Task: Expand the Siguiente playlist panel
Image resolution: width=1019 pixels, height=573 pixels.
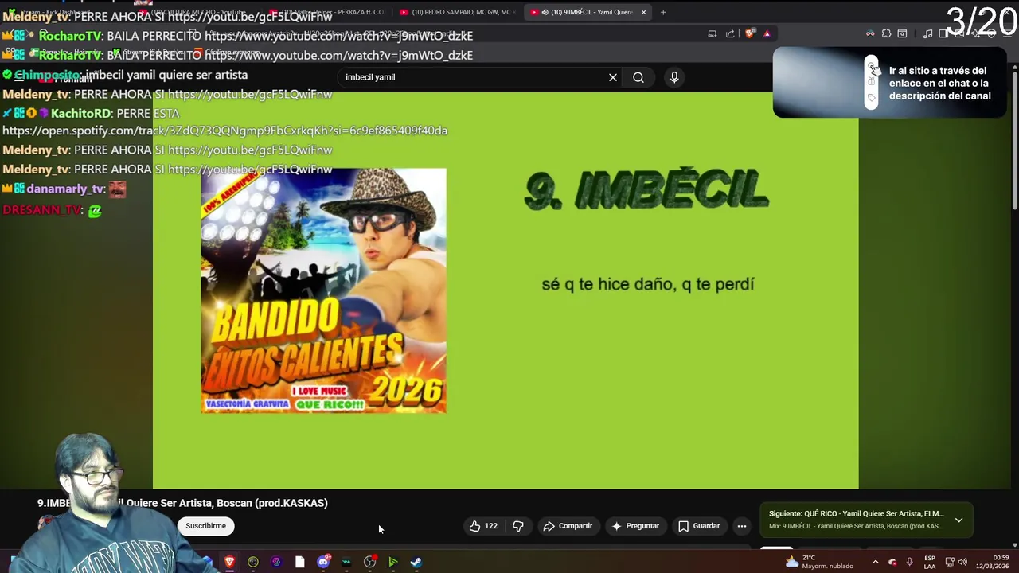Action: pos(958,520)
